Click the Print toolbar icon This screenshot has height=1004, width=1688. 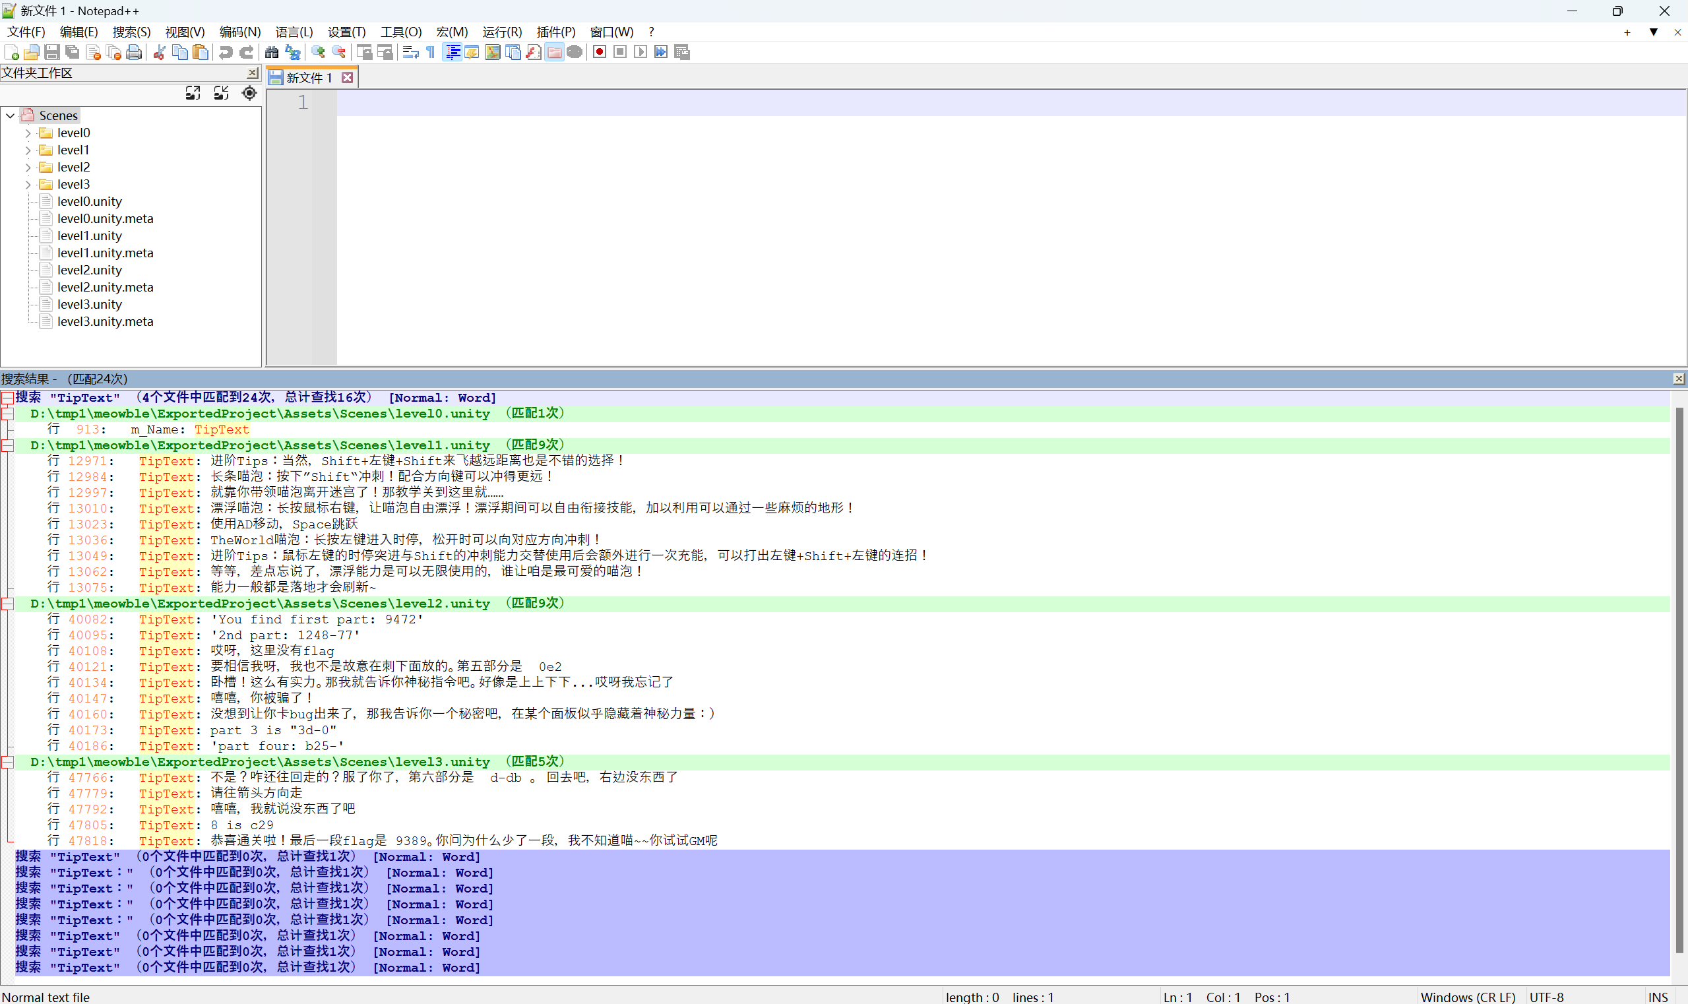pos(134,52)
